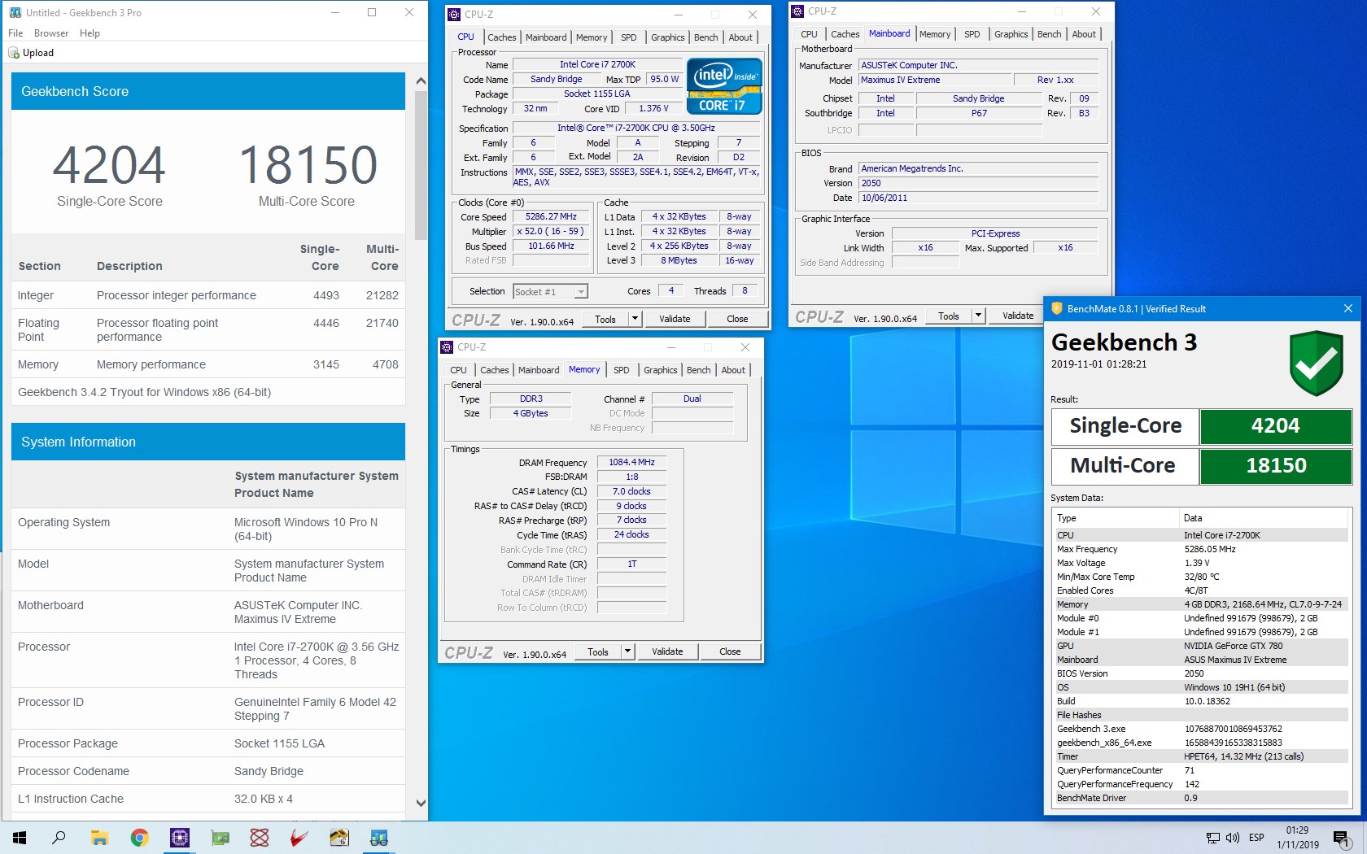Click Close in the CPU-Z window showing the CPU tab
The height and width of the screenshot is (854, 1367).
tap(737, 319)
